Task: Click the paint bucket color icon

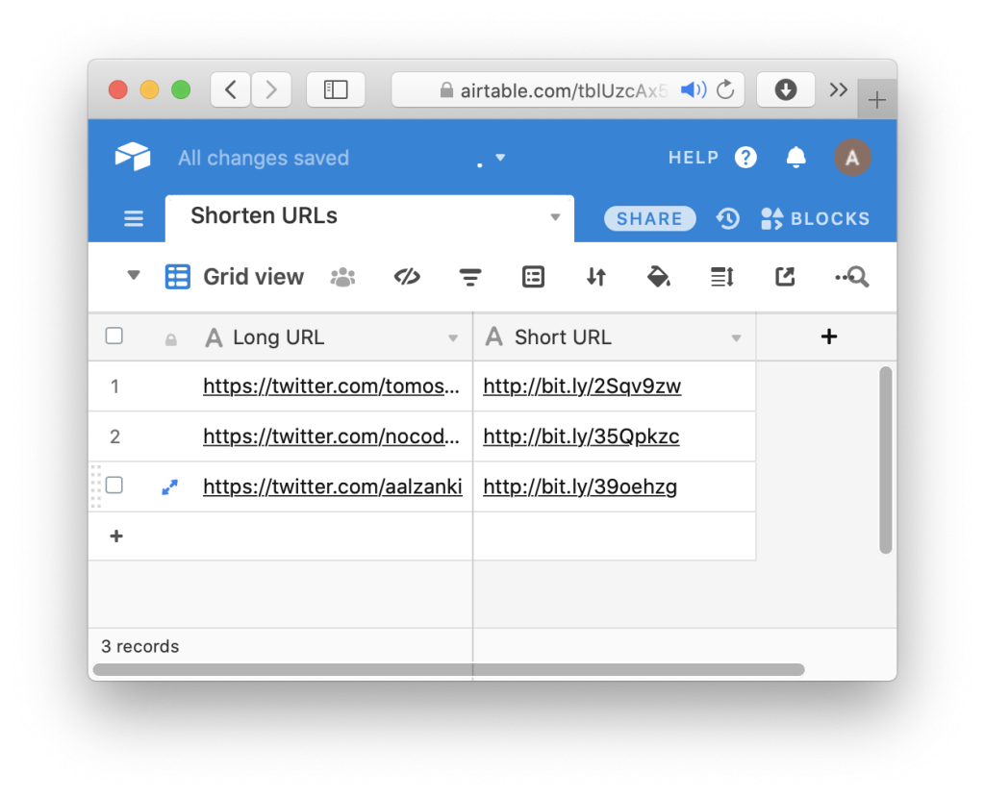Action: tap(659, 277)
